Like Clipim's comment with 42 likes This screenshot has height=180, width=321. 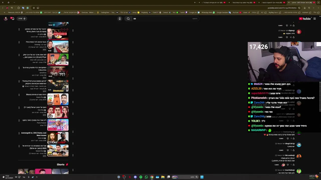(293, 37)
